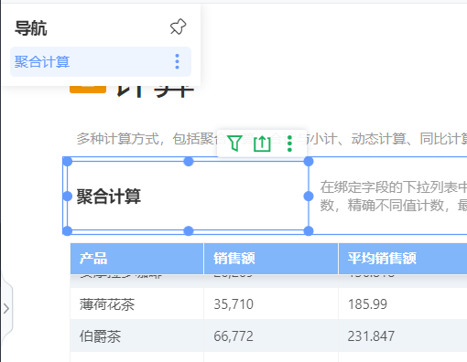Expand the collapsed left side panel

[x=6, y=309]
